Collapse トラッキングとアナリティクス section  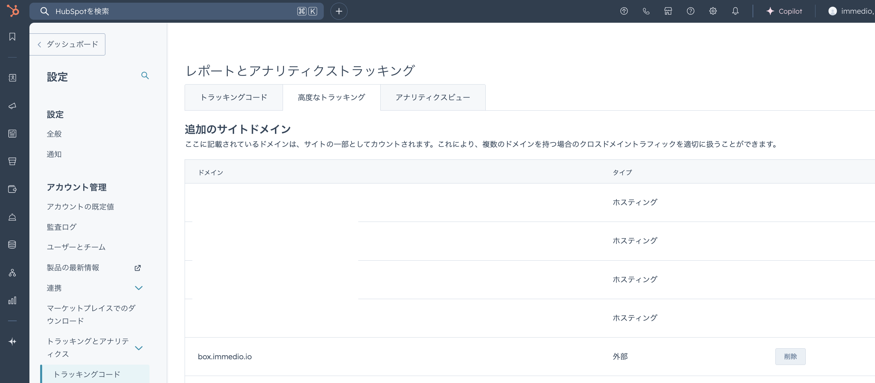pyautogui.click(x=138, y=348)
